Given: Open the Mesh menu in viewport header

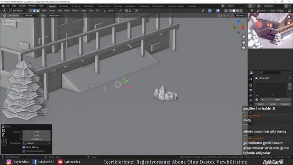Looking at the screenshot, I should pos(67,11).
